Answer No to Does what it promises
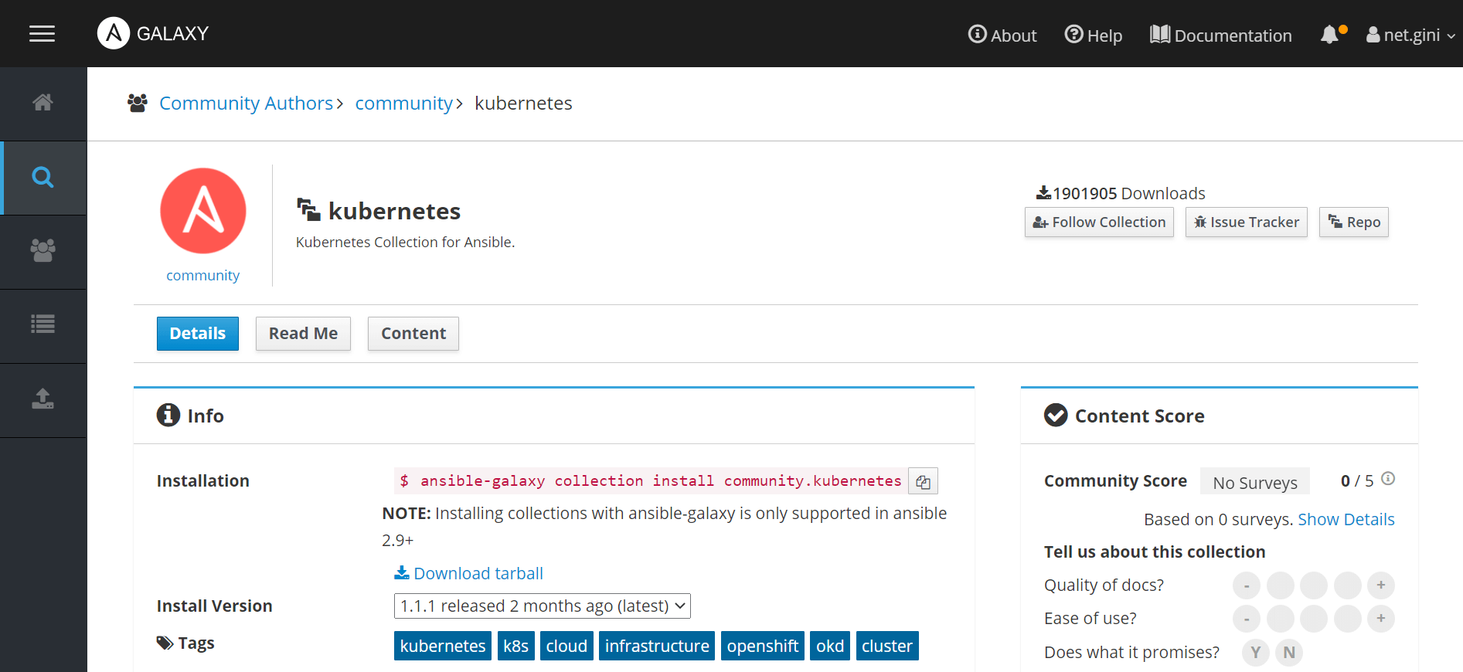Screen dimensions: 1463x672 point(1288,653)
